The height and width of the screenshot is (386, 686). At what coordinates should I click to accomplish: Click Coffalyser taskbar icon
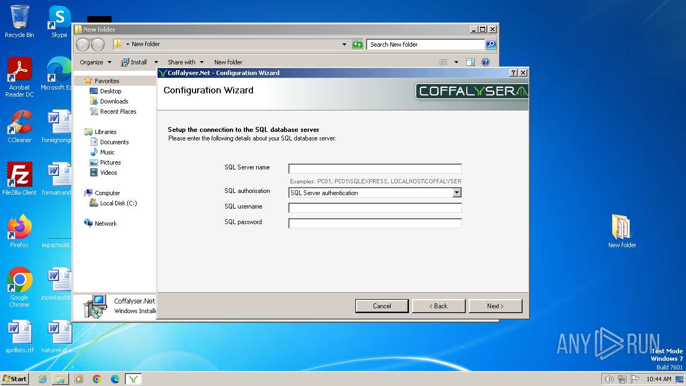(x=133, y=379)
